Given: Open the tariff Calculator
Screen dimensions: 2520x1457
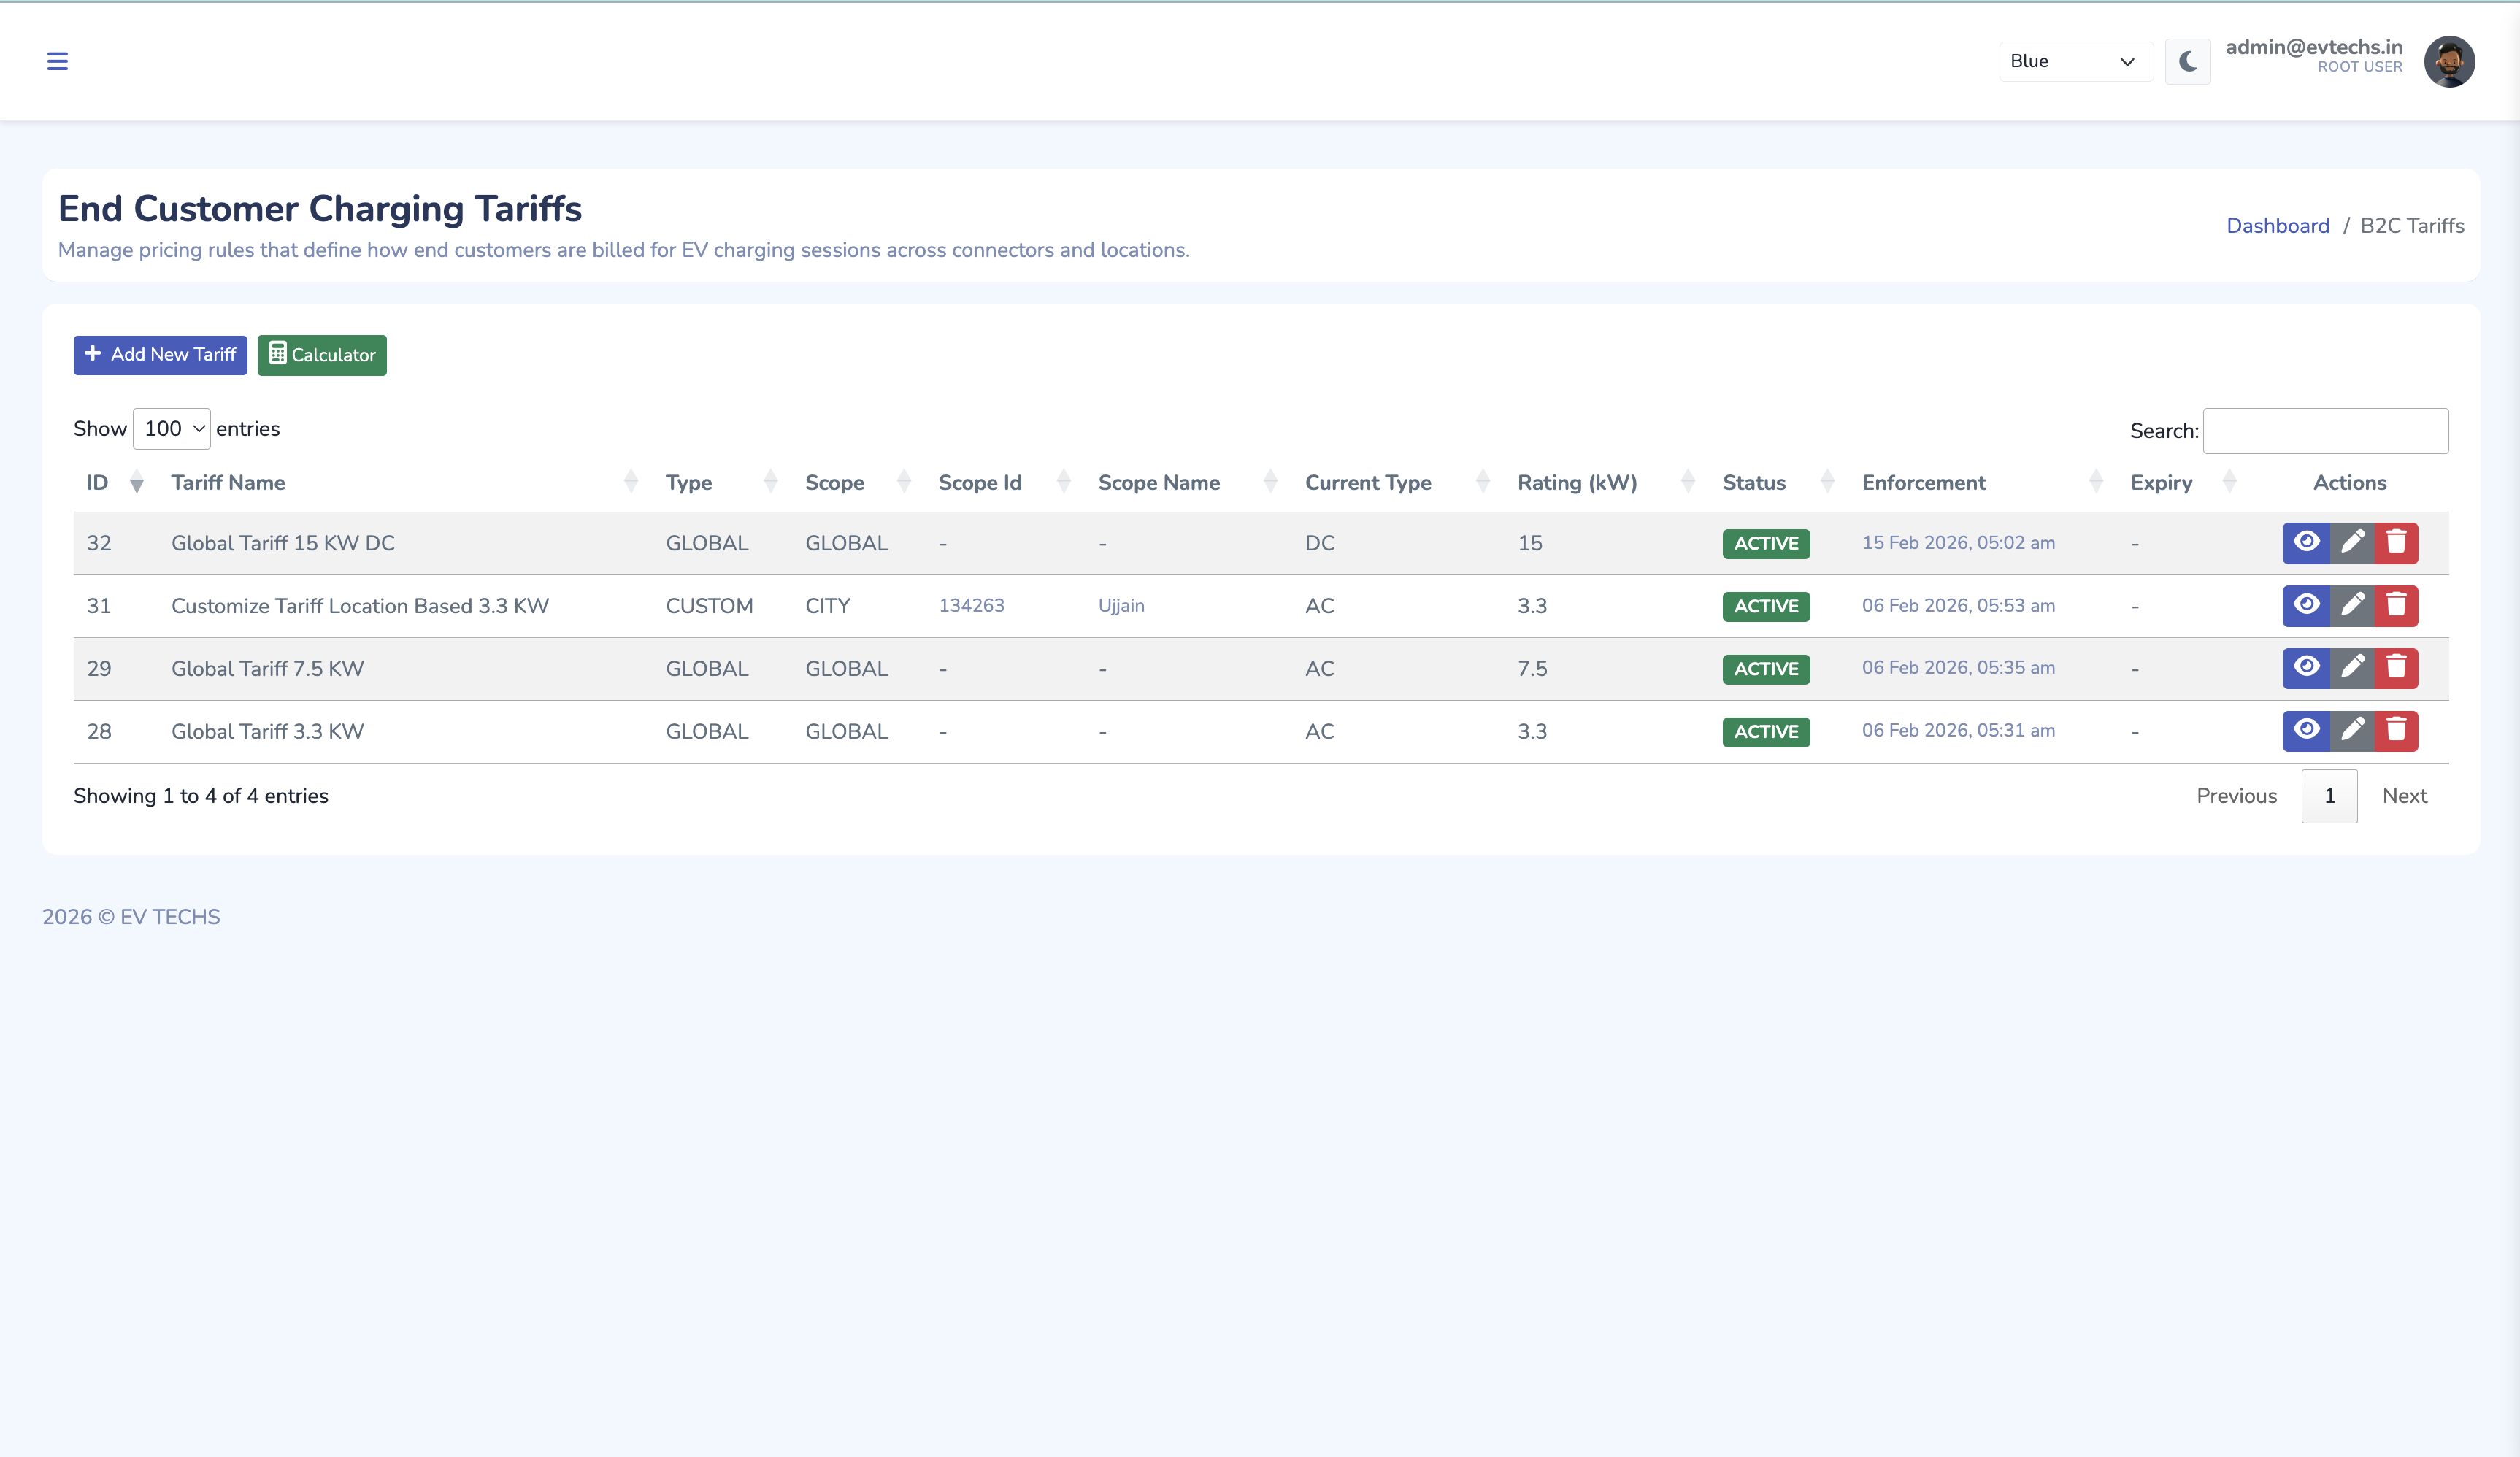Looking at the screenshot, I should tap(322, 354).
